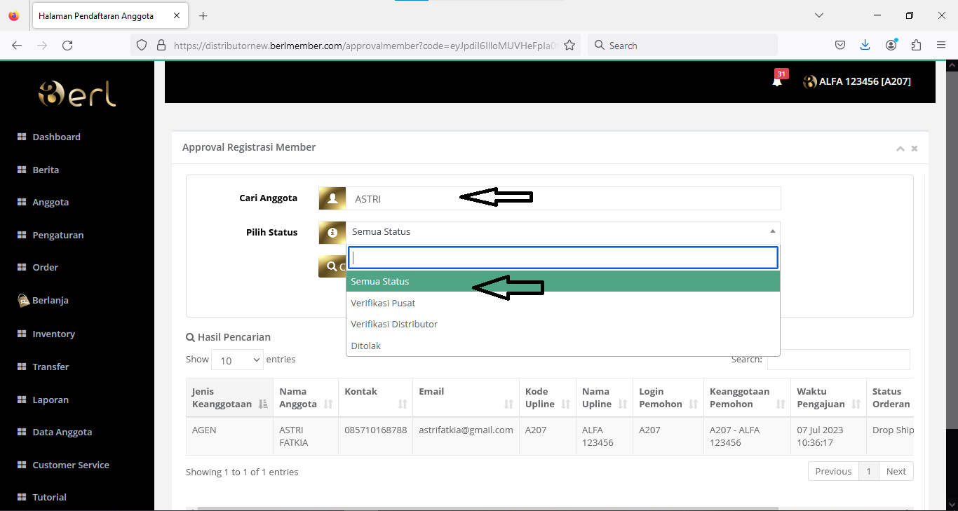
Task: Click the notification bell icon
Action: pyautogui.click(x=777, y=81)
